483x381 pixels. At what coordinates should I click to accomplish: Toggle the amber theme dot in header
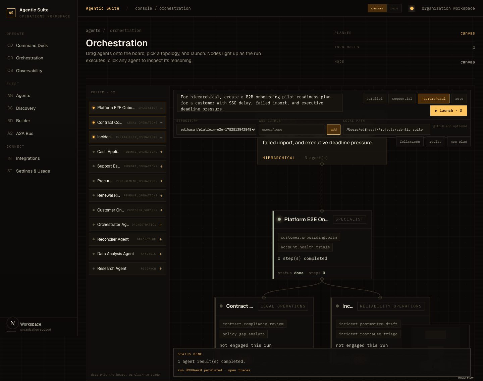click(x=412, y=8)
